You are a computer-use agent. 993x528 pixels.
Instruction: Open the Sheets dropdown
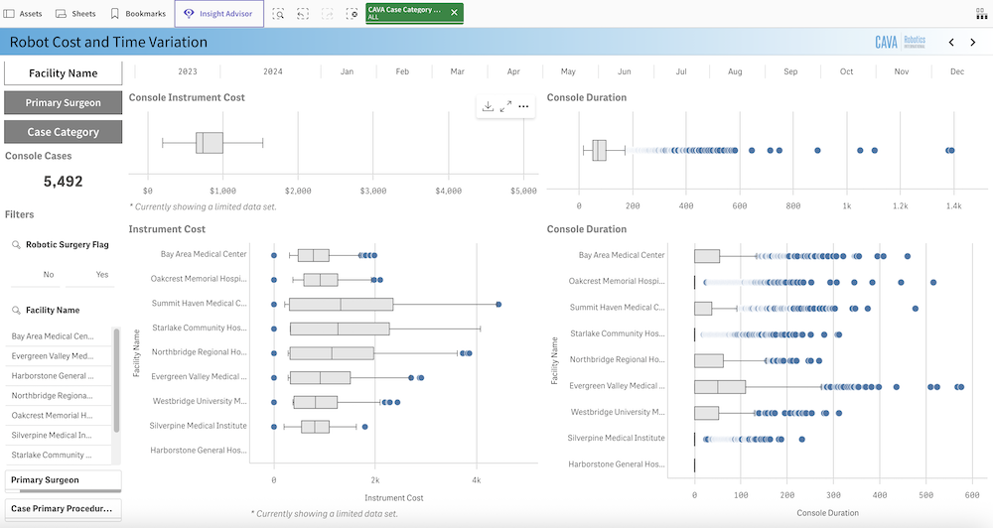coord(76,14)
